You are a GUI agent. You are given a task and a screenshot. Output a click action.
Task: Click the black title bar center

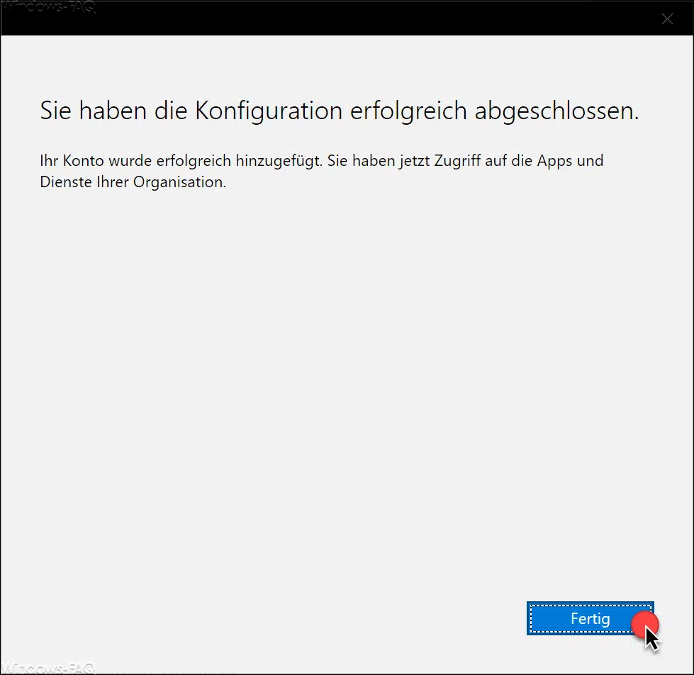tap(347, 19)
